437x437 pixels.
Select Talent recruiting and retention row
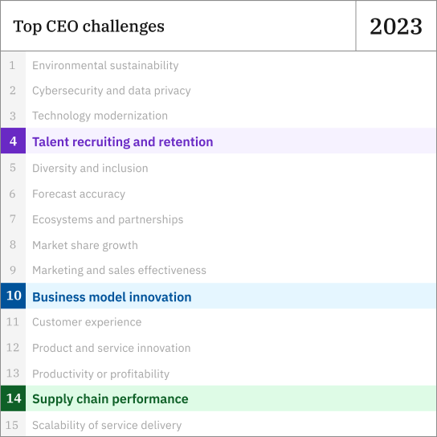point(218,141)
